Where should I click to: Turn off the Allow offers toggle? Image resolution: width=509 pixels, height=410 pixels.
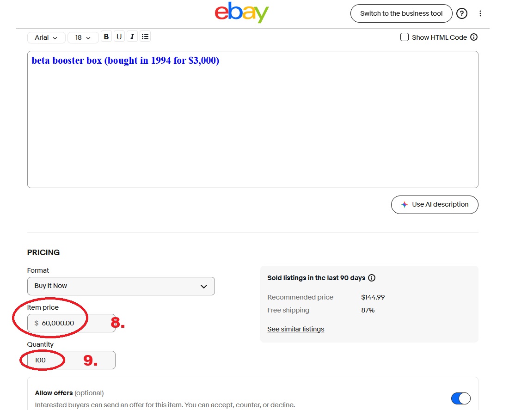(x=460, y=398)
